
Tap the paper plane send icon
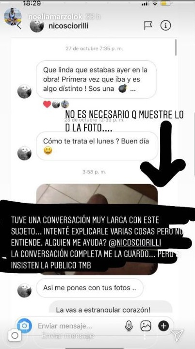click(177, 335)
